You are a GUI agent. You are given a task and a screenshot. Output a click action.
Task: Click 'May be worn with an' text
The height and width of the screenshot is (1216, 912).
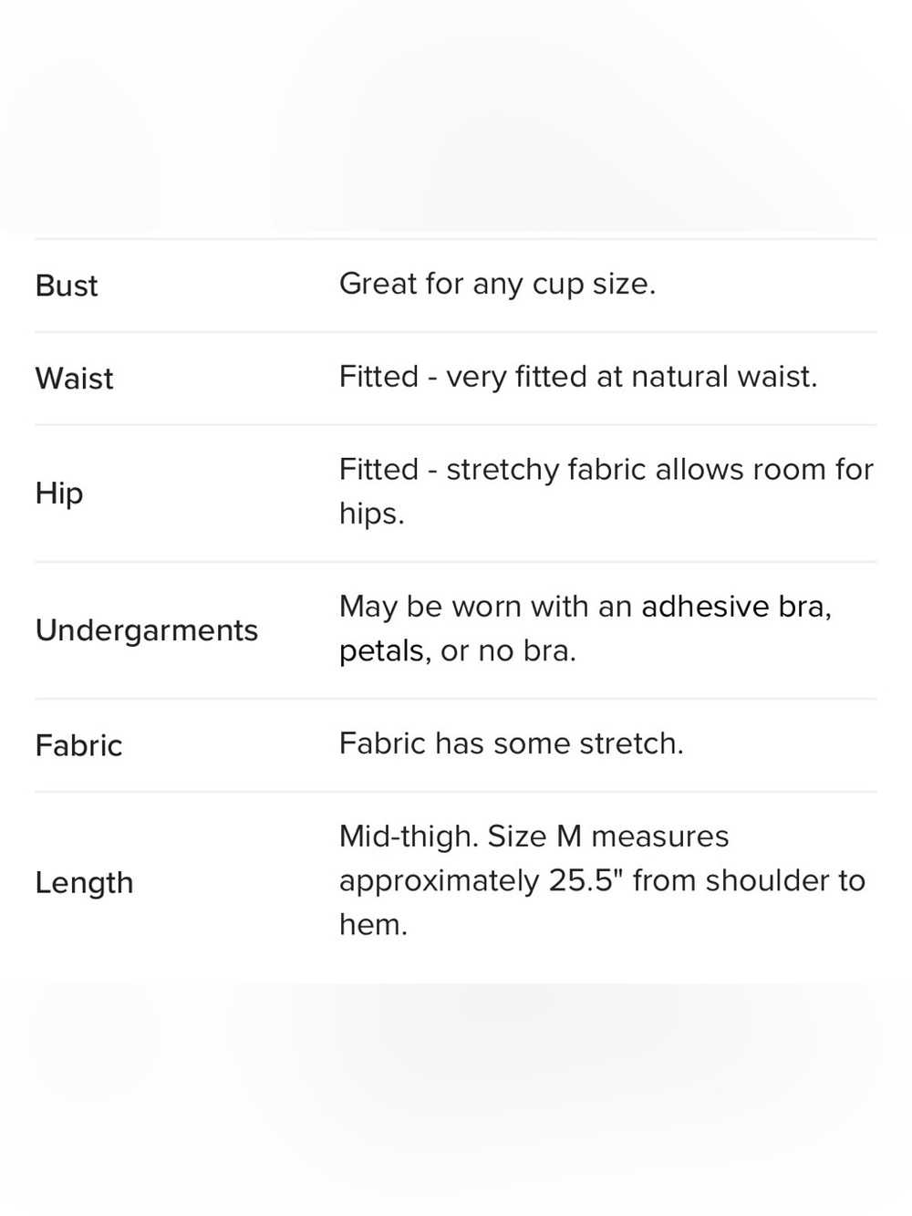[485, 607]
